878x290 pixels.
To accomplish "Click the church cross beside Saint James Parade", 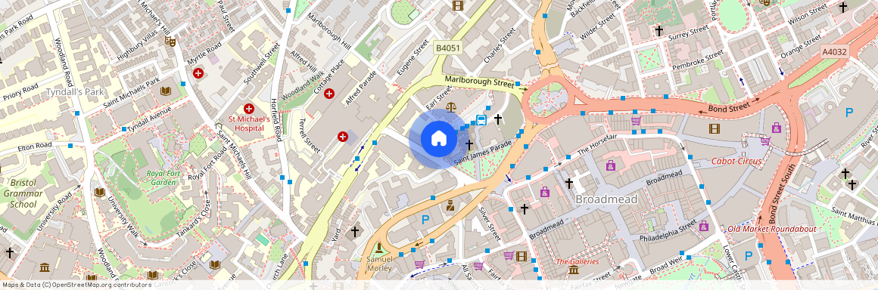I will tap(469, 145).
